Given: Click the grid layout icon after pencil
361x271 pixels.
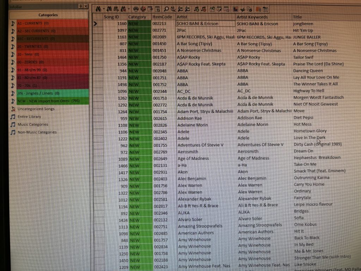Looking at the screenshot, I should 227,9.
